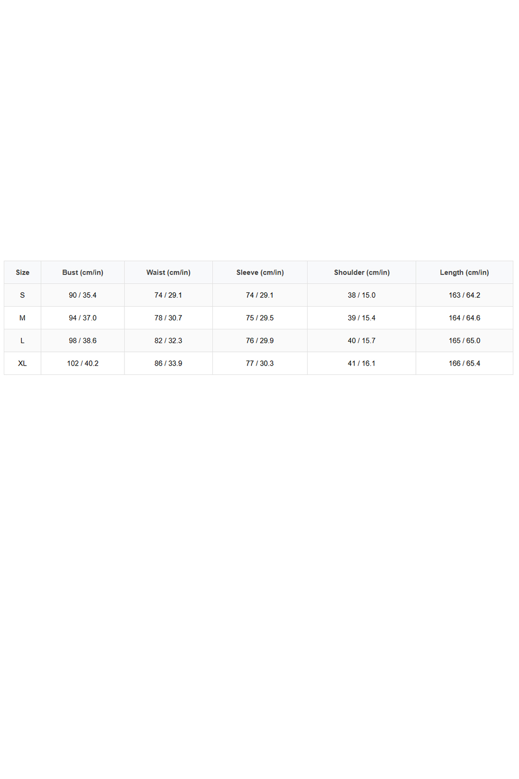
Task: Click the Size column header
Action: pos(22,273)
